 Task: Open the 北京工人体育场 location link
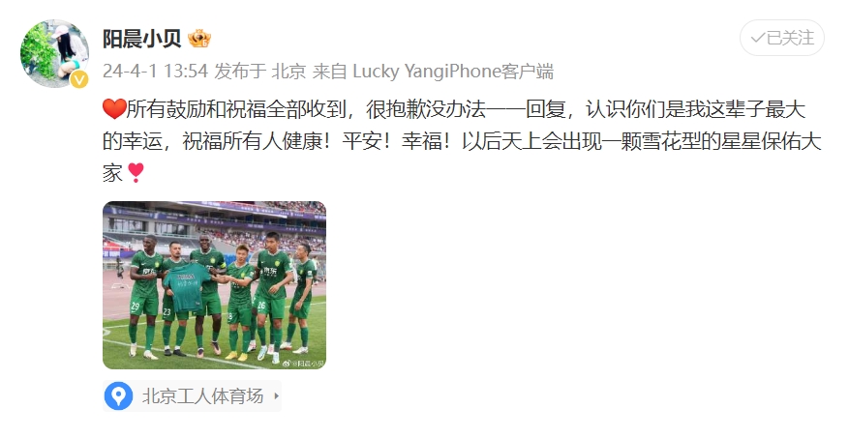[x=193, y=395]
